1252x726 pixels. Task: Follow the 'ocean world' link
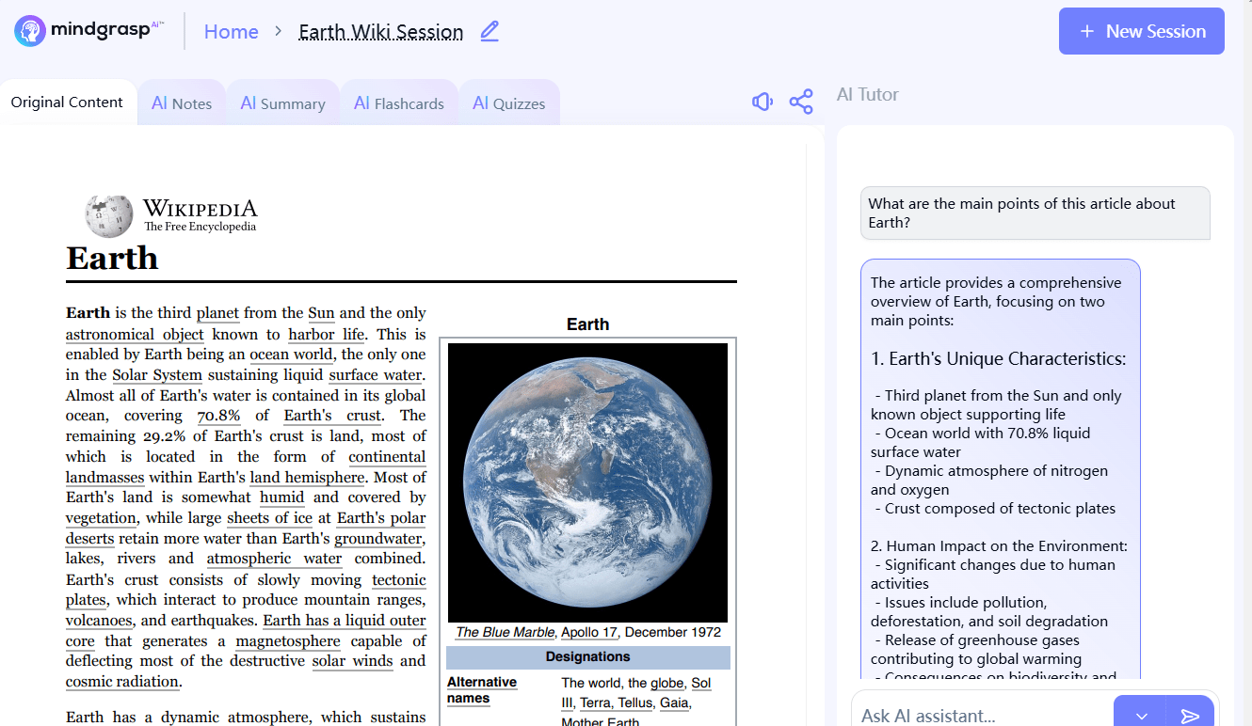pos(291,355)
